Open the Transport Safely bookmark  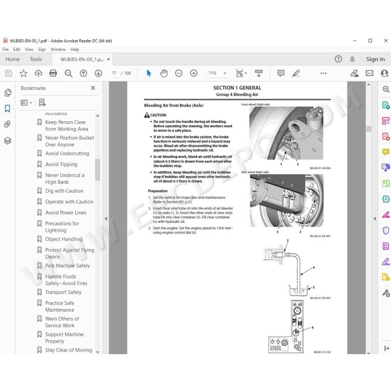(63, 292)
